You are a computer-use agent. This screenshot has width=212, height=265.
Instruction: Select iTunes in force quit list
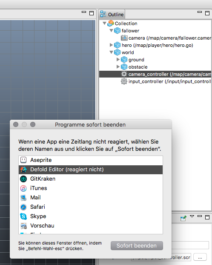[x=91, y=188]
